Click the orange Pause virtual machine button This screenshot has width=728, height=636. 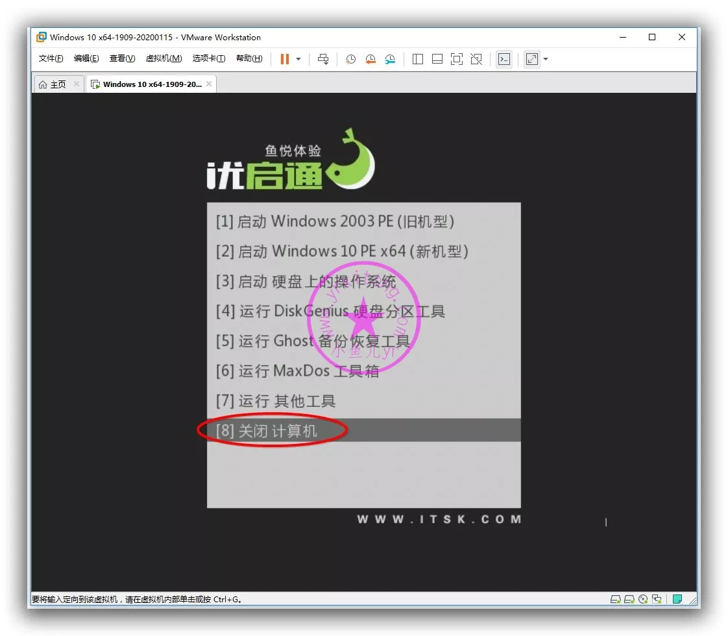pos(284,59)
